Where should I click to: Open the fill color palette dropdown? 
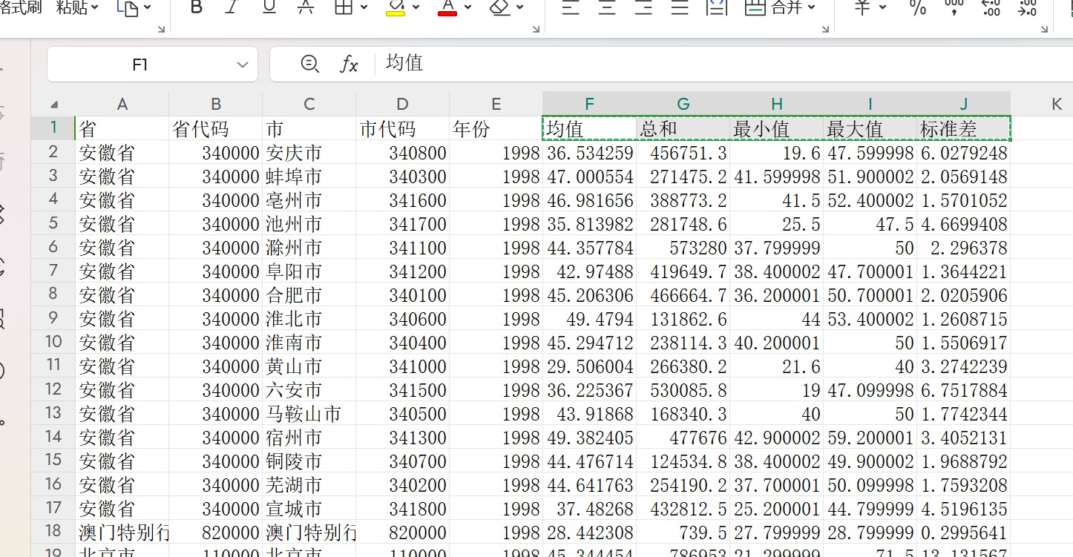pyautogui.click(x=416, y=7)
